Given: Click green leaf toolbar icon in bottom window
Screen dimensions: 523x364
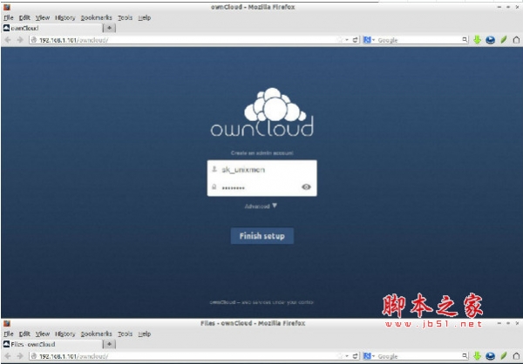Looking at the screenshot, I should 503,356.
